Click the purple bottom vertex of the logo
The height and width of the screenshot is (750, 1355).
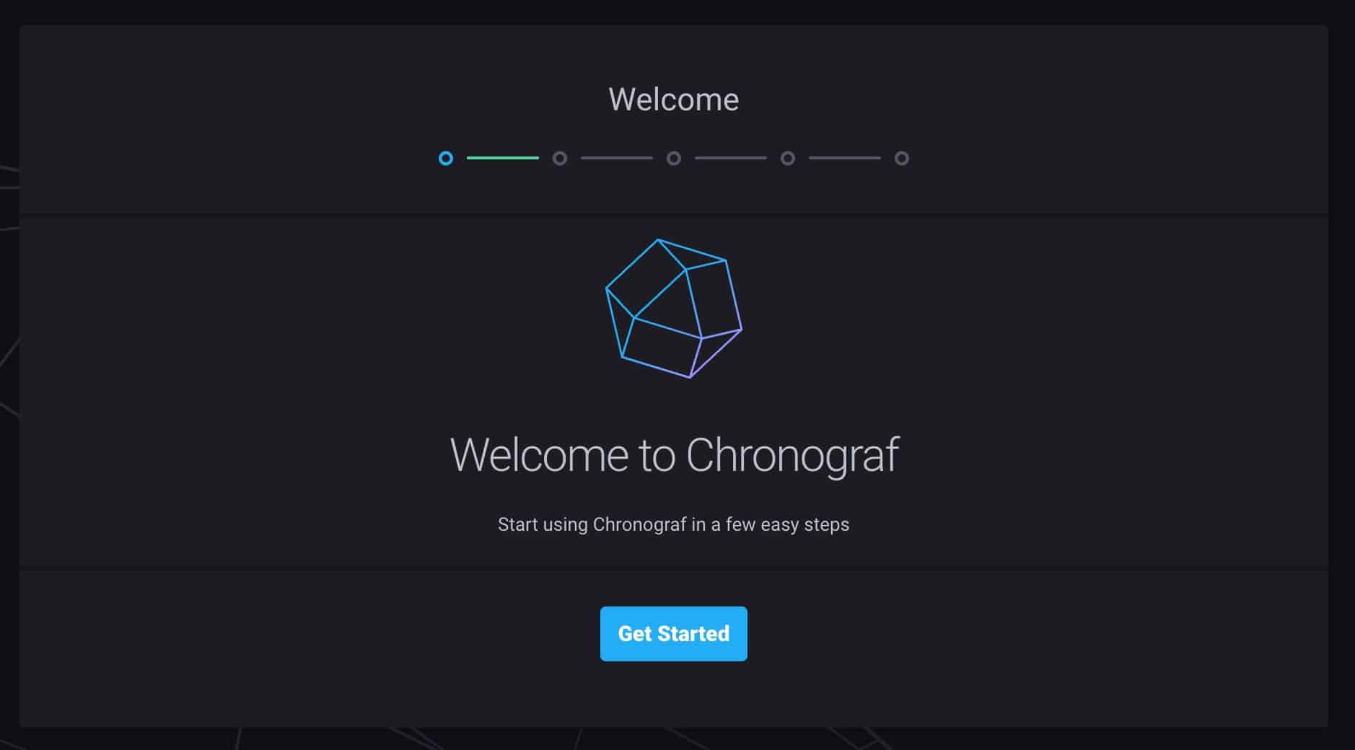(690, 376)
